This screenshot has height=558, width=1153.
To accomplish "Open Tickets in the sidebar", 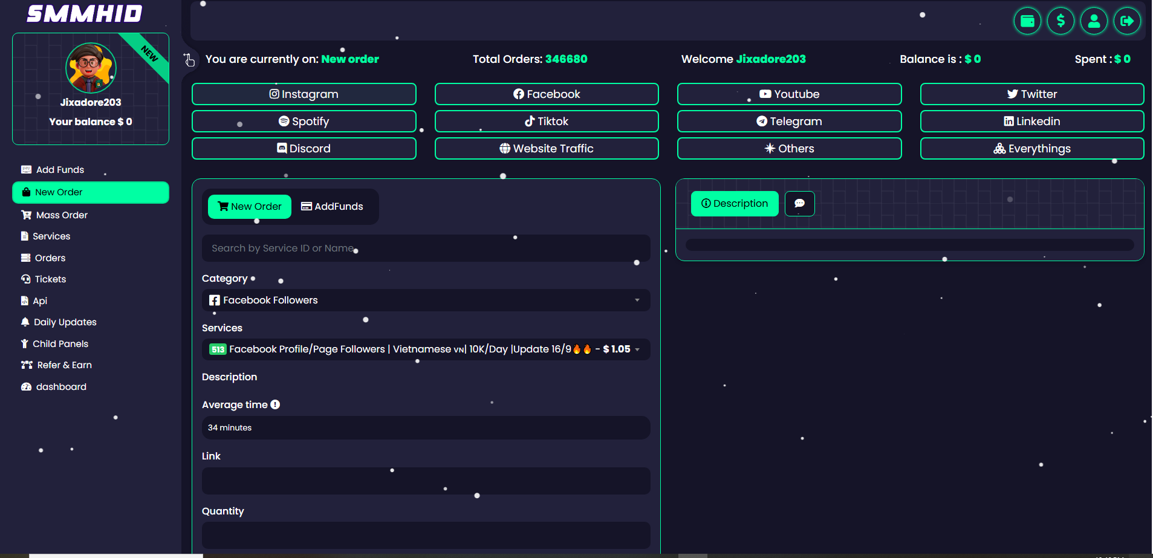I will [x=91, y=279].
